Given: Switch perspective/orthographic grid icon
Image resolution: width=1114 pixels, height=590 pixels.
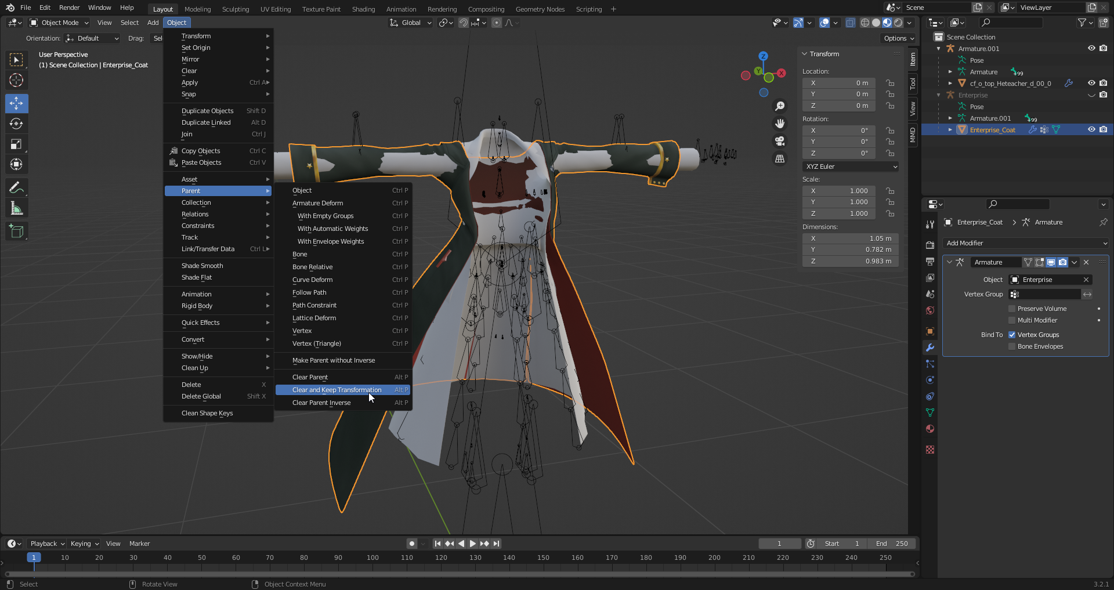Looking at the screenshot, I should click(x=780, y=158).
